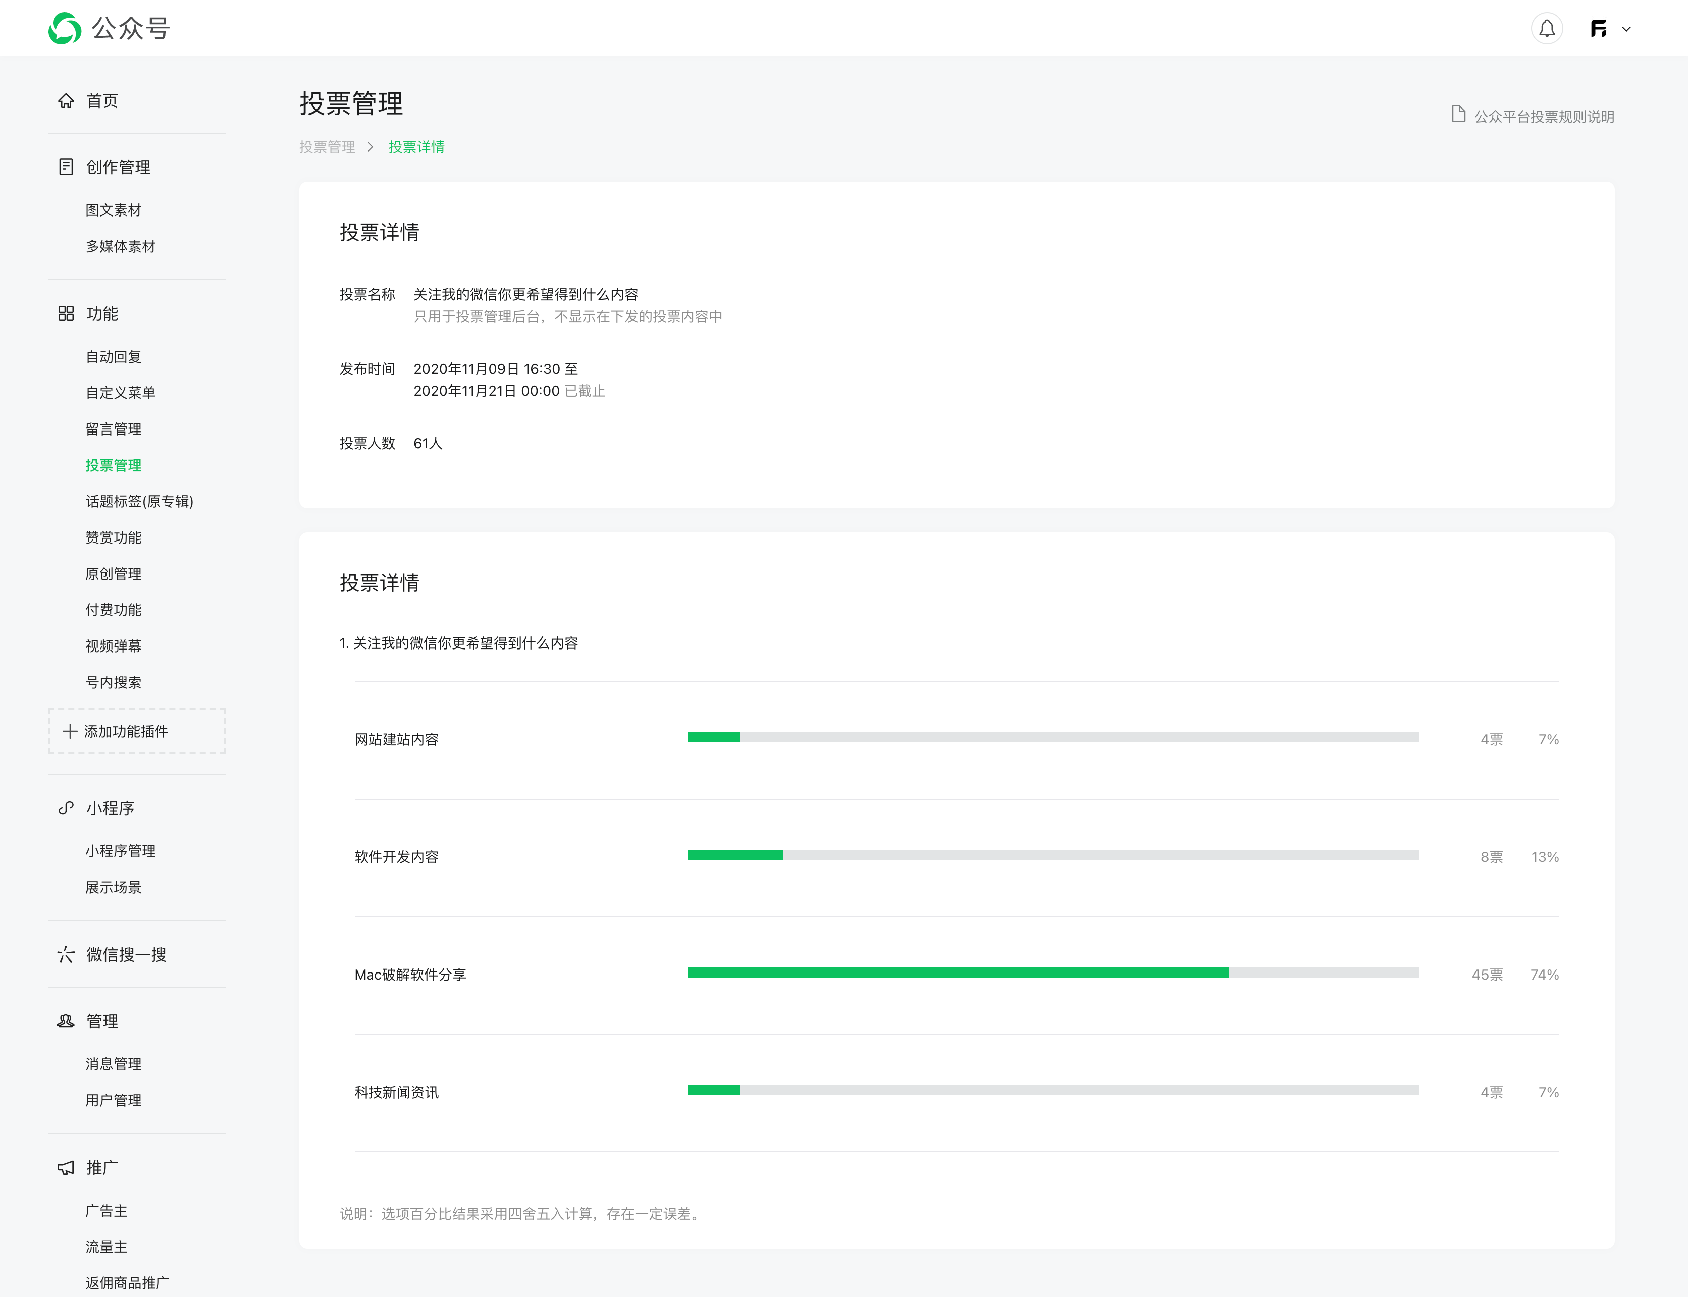Open the notification bell
This screenshot has width=1688, height=1297.
[1547, 29]
